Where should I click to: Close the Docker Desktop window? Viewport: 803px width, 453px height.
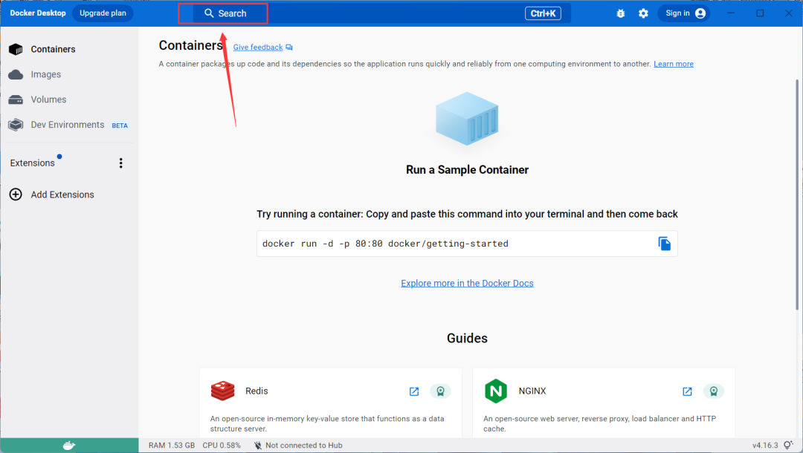click(789, 13)
